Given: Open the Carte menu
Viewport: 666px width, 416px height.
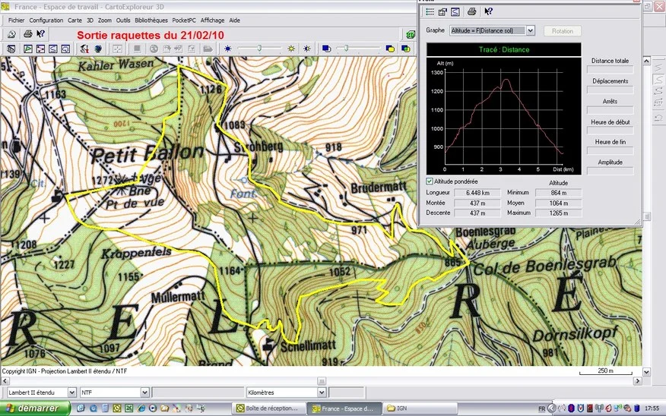Looking at the screenshot, I should 75,20.
